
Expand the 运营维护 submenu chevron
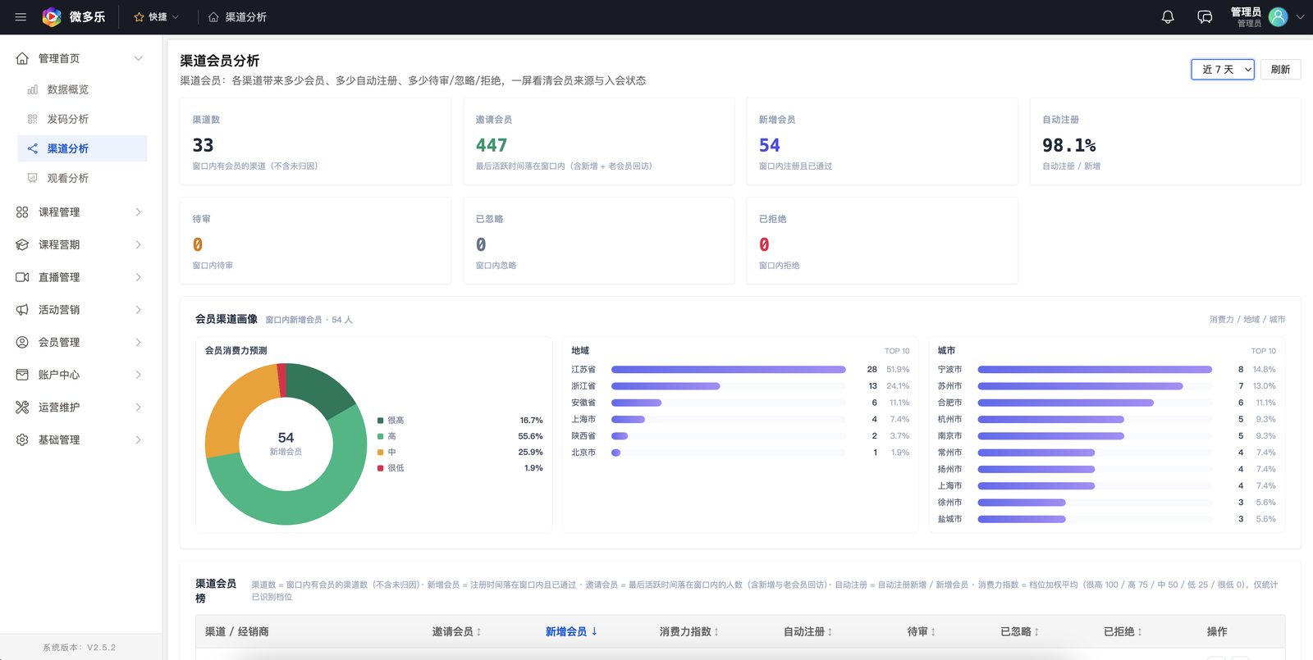click(139, 407)
